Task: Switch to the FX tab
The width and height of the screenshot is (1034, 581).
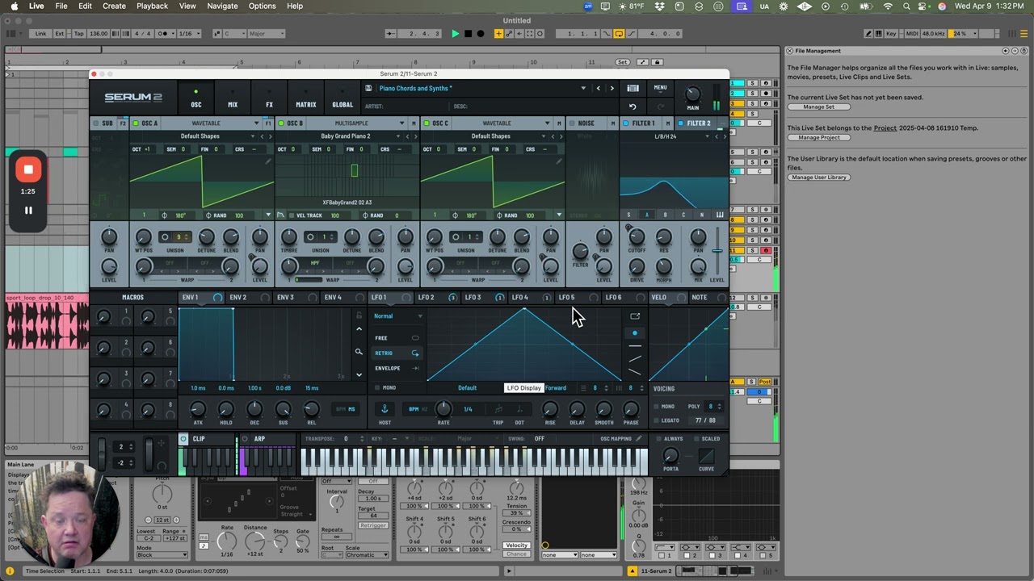Action: pos(269,98)
